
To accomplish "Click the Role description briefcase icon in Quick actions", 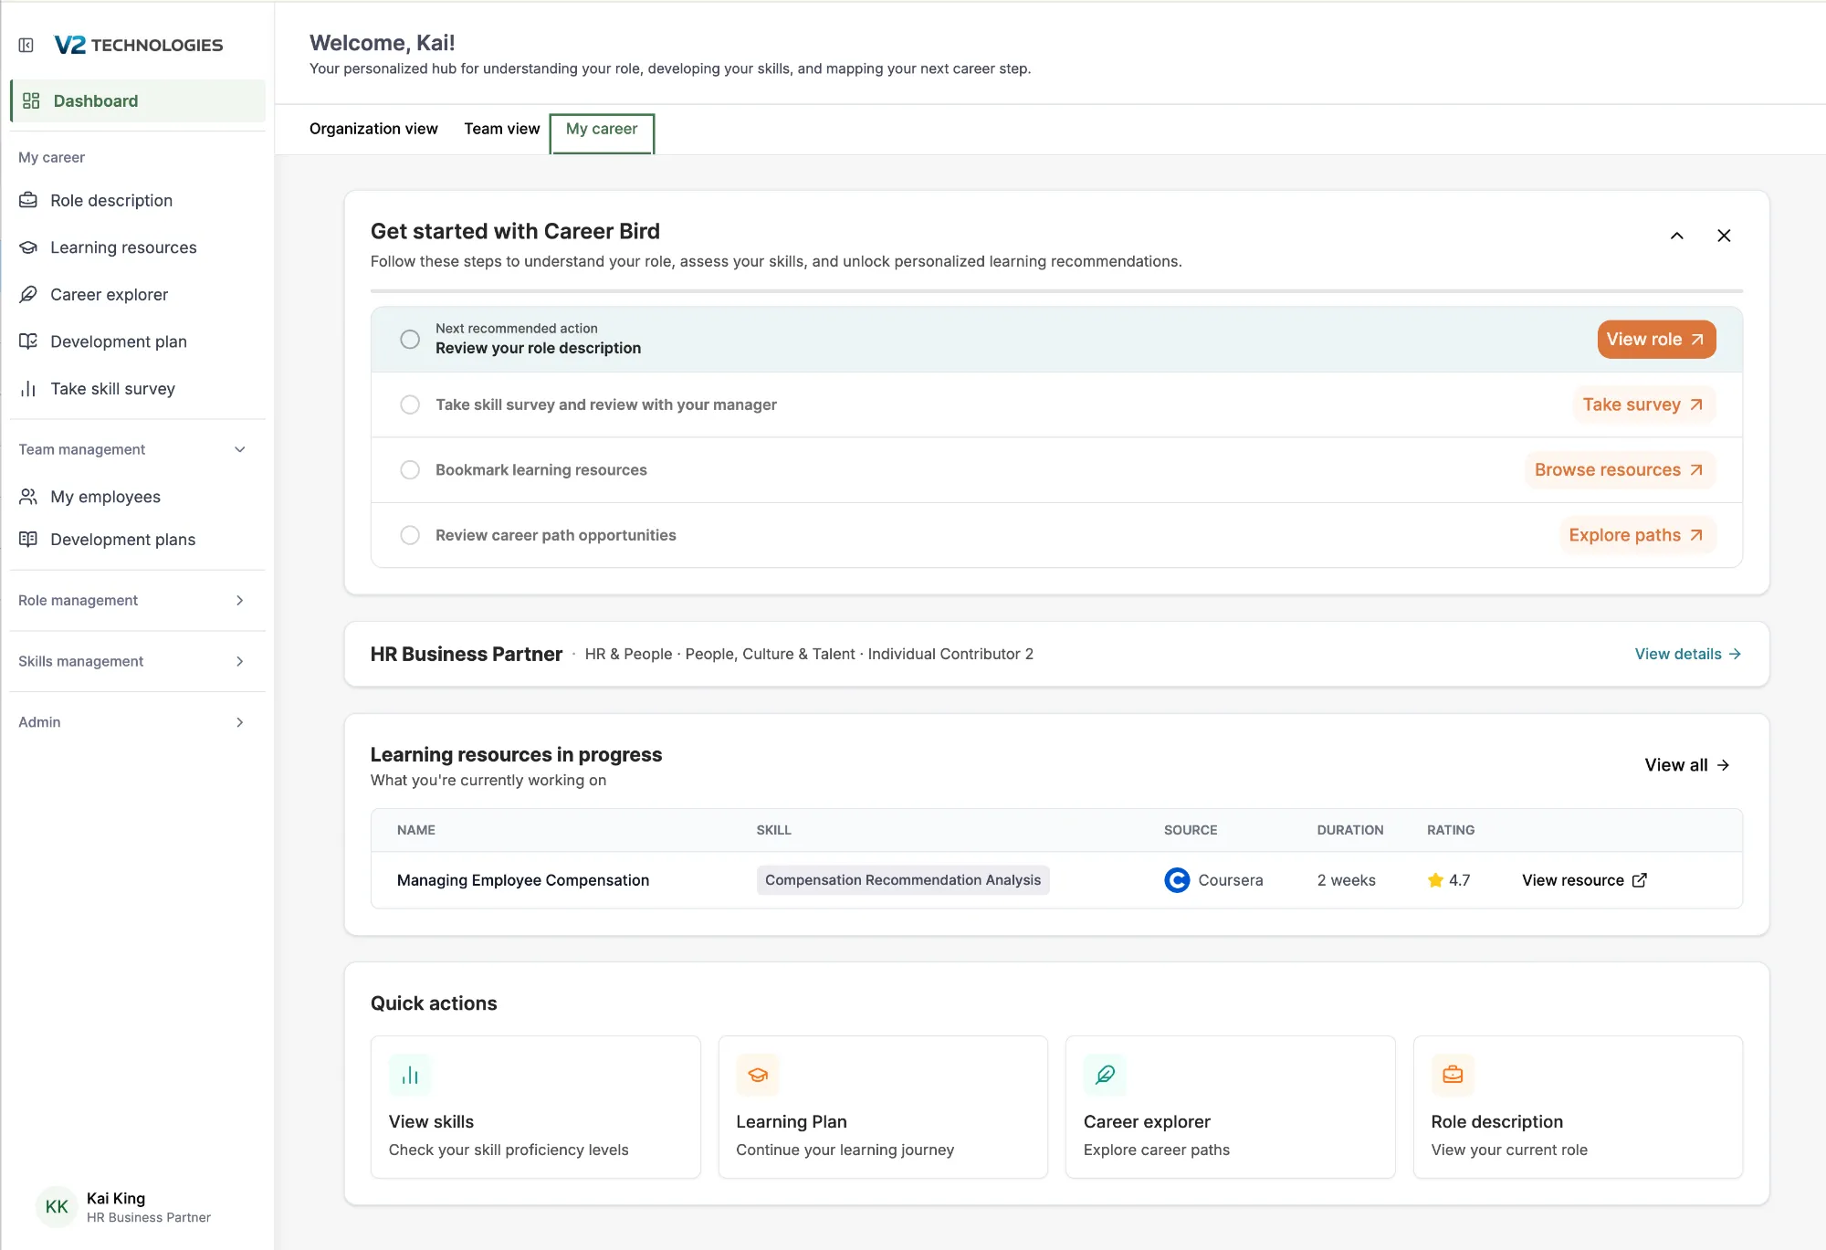I will click(x=1453, y=1076).
